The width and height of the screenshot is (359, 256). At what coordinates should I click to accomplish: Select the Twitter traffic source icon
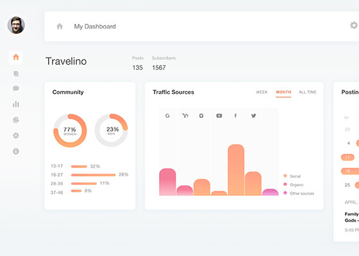[x=253, y=116]
